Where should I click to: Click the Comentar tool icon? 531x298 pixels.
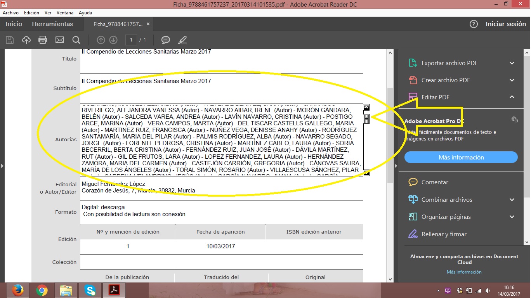(413, 182)
